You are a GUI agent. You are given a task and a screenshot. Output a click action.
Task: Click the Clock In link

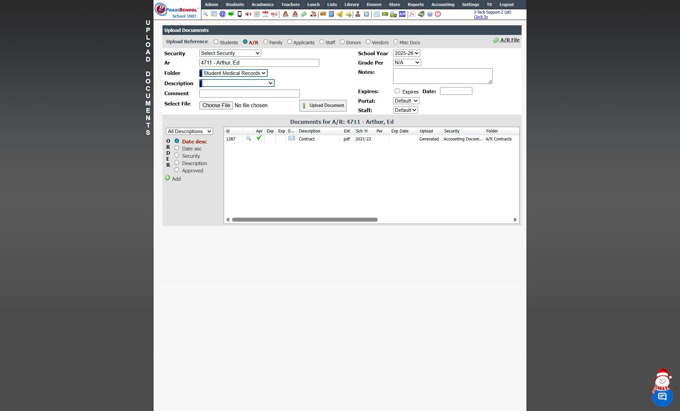[x=481, y=17]
